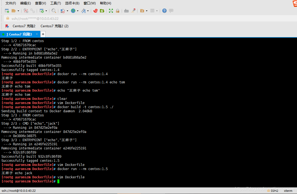Click the Lock Screen padlock icon
Image resolution: width=297 pixels, height=194 pixels.
tap(118, 11)
